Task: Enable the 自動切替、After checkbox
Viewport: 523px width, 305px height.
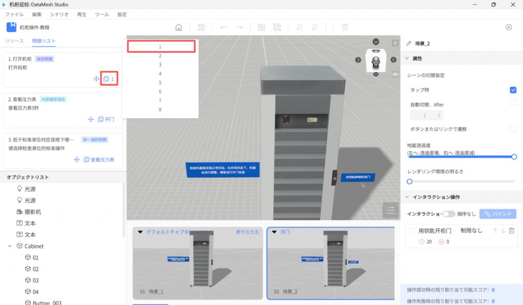Action: coord(513,103)
